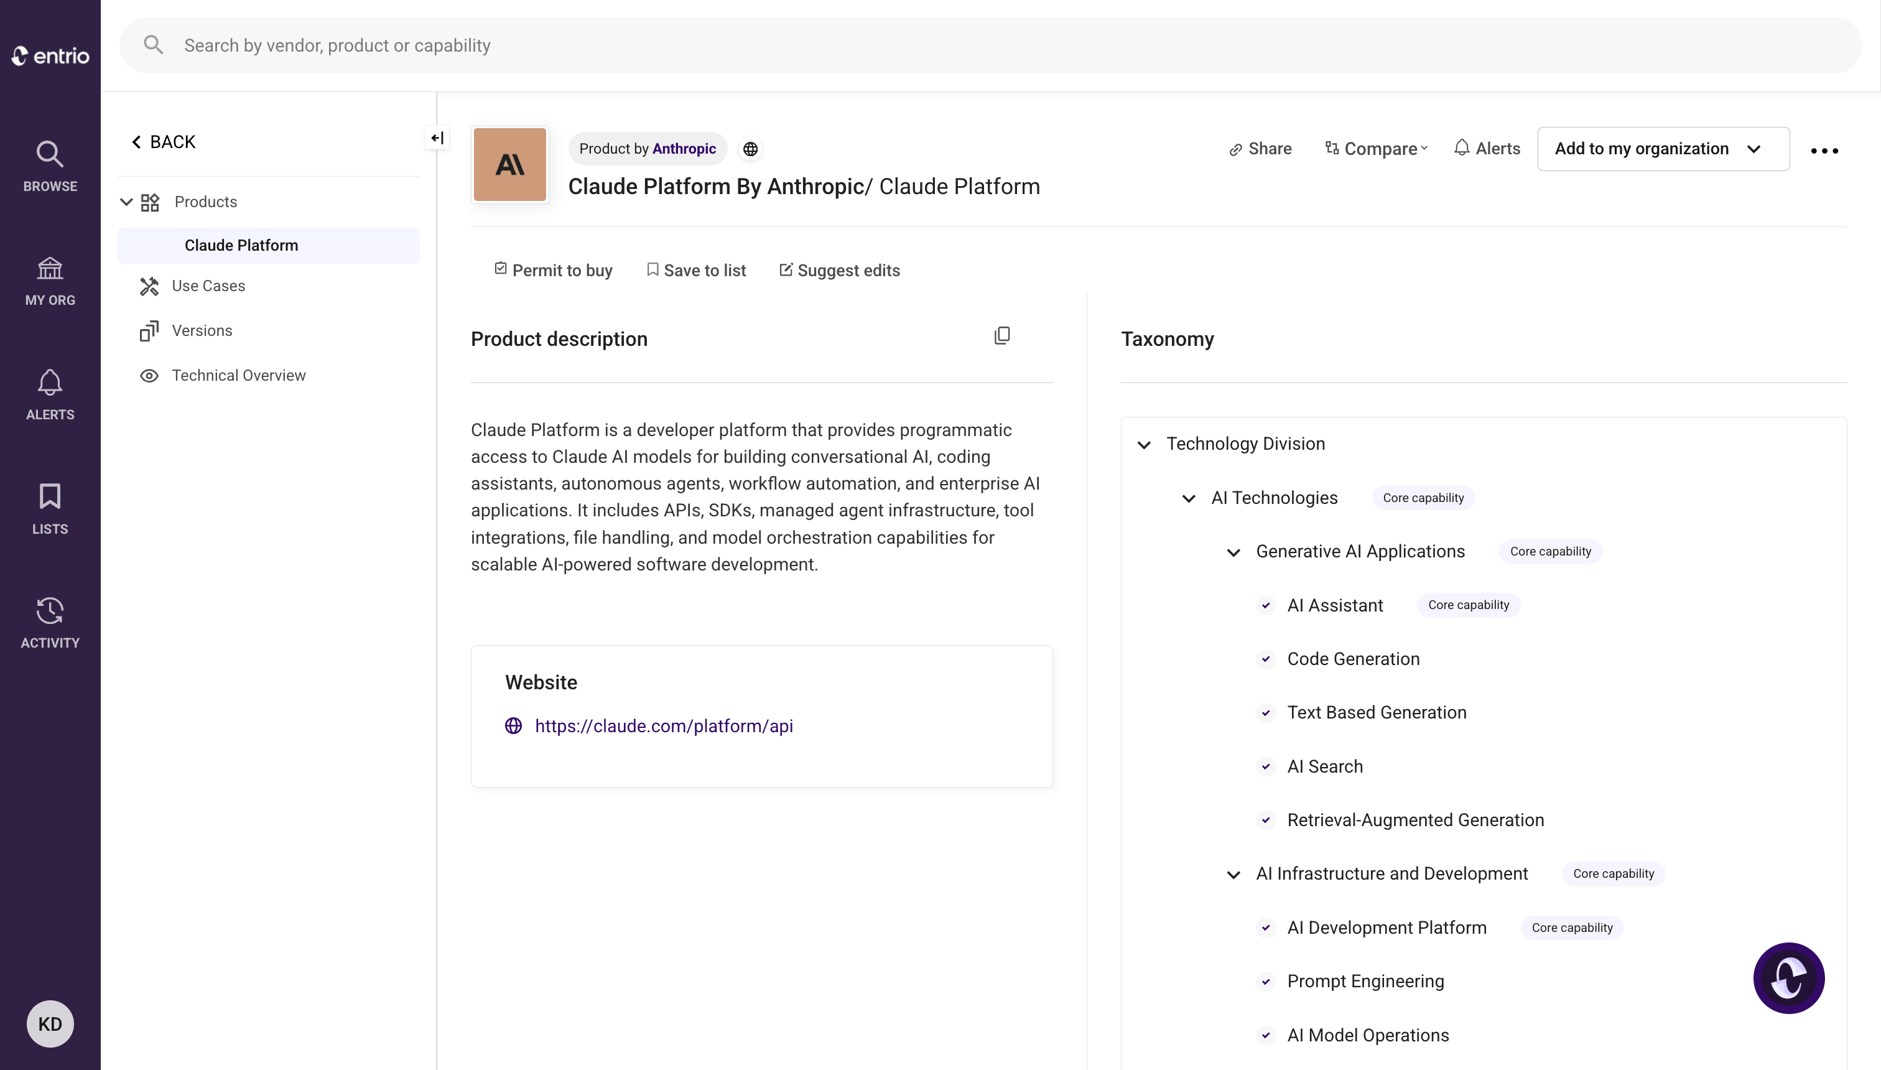Open the more options ellipsis menu

click(x=1824, y=150)
